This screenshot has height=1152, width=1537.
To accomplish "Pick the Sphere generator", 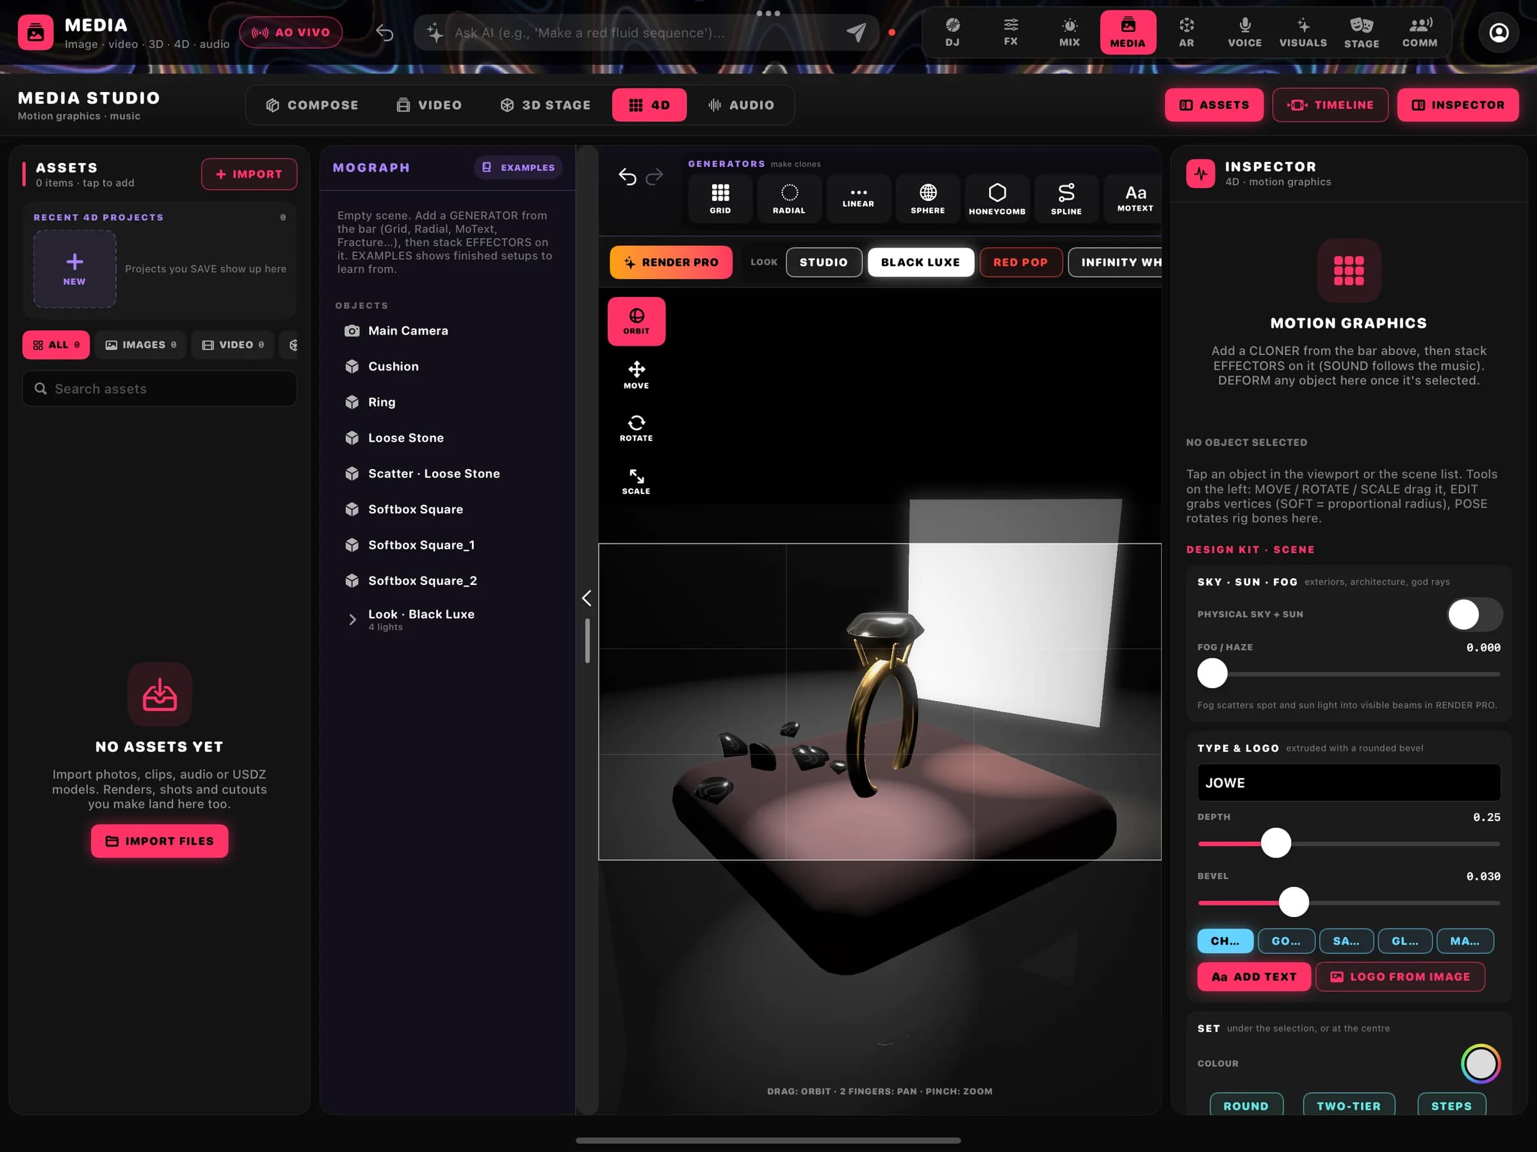I will click(x=927, y=198).
